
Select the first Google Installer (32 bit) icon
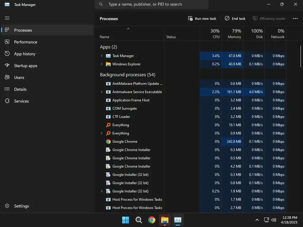[x=108, y=174]
